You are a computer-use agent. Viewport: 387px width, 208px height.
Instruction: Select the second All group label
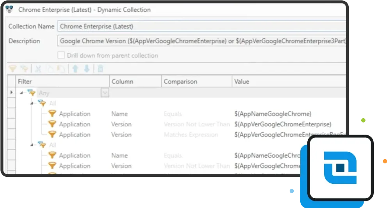pyautogui.click(x=53, y=145)
